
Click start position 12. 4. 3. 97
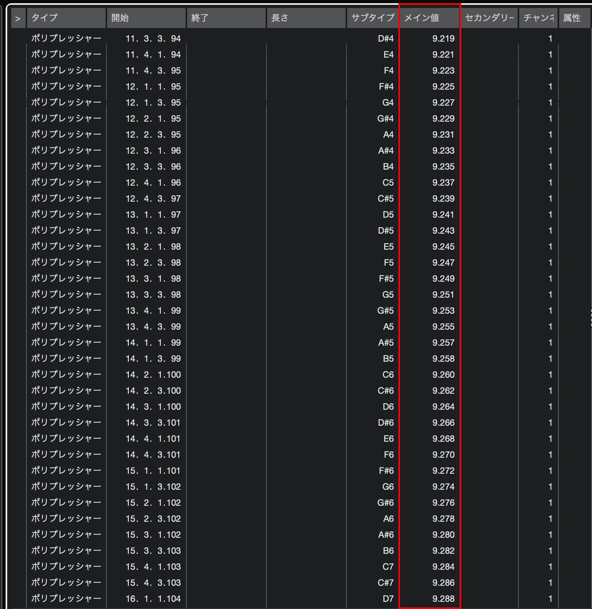(153, 198)
